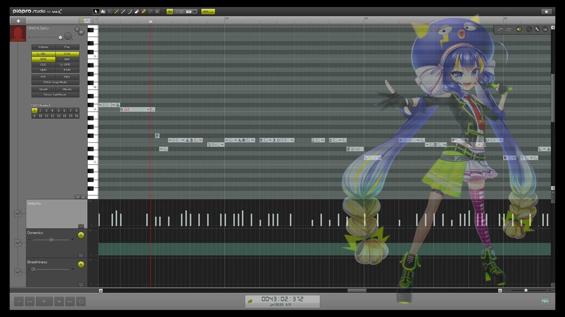Toggle the PIT parameter button

[x=43, y=77]
